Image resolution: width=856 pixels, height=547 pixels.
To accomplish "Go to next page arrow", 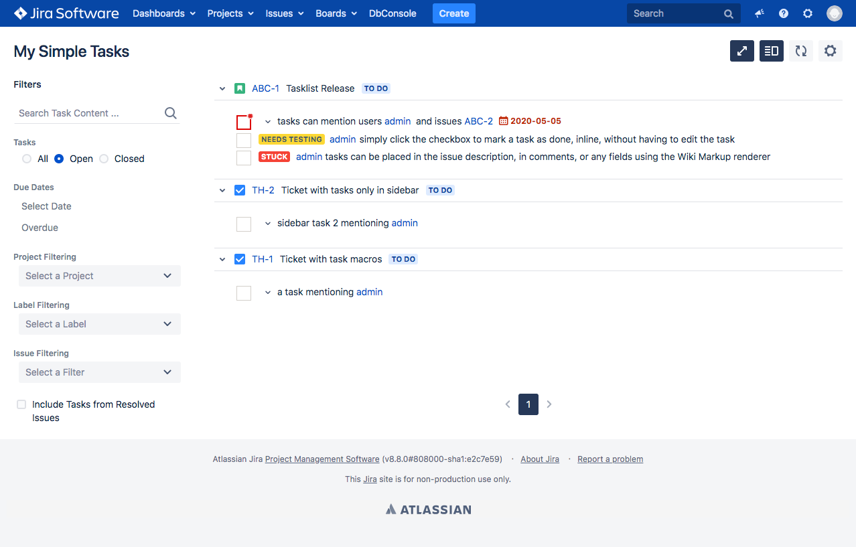I will pos(549,404).
